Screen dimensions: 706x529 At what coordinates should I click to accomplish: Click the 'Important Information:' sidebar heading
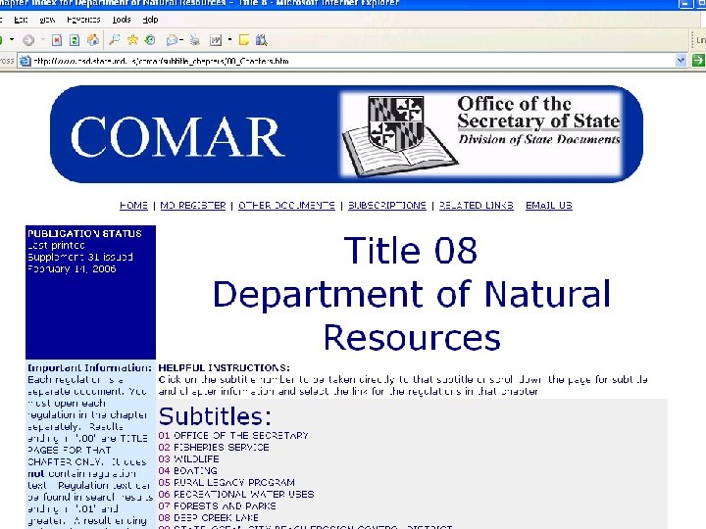(89, 367)
